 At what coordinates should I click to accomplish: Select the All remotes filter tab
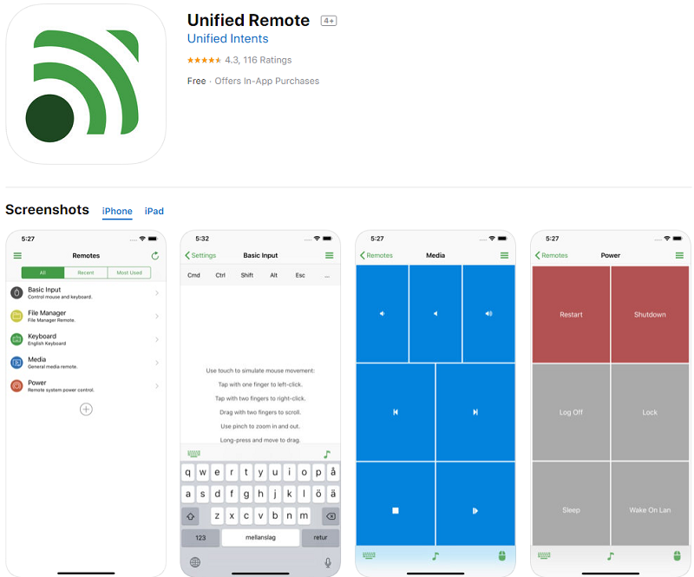click(43, 272)
